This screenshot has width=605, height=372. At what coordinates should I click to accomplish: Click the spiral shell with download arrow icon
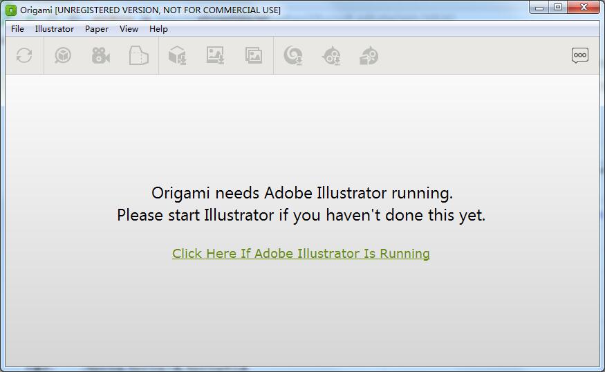293,55
